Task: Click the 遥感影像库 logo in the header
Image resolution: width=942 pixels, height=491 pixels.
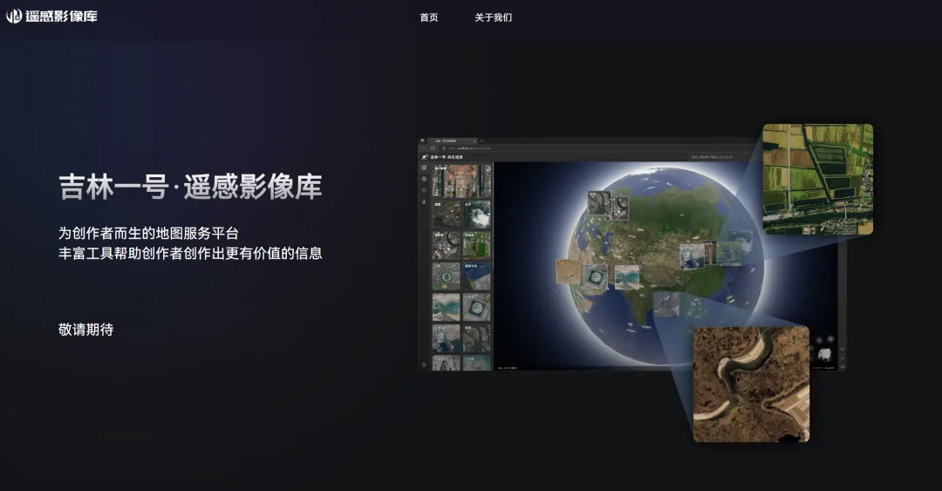Action: click(x=51, y=17)
